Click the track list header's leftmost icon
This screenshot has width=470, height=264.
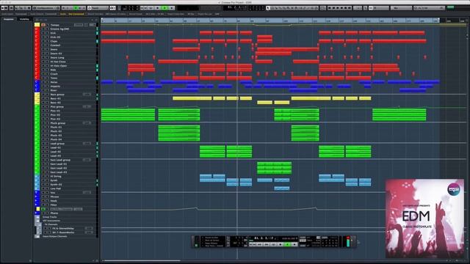37,20
